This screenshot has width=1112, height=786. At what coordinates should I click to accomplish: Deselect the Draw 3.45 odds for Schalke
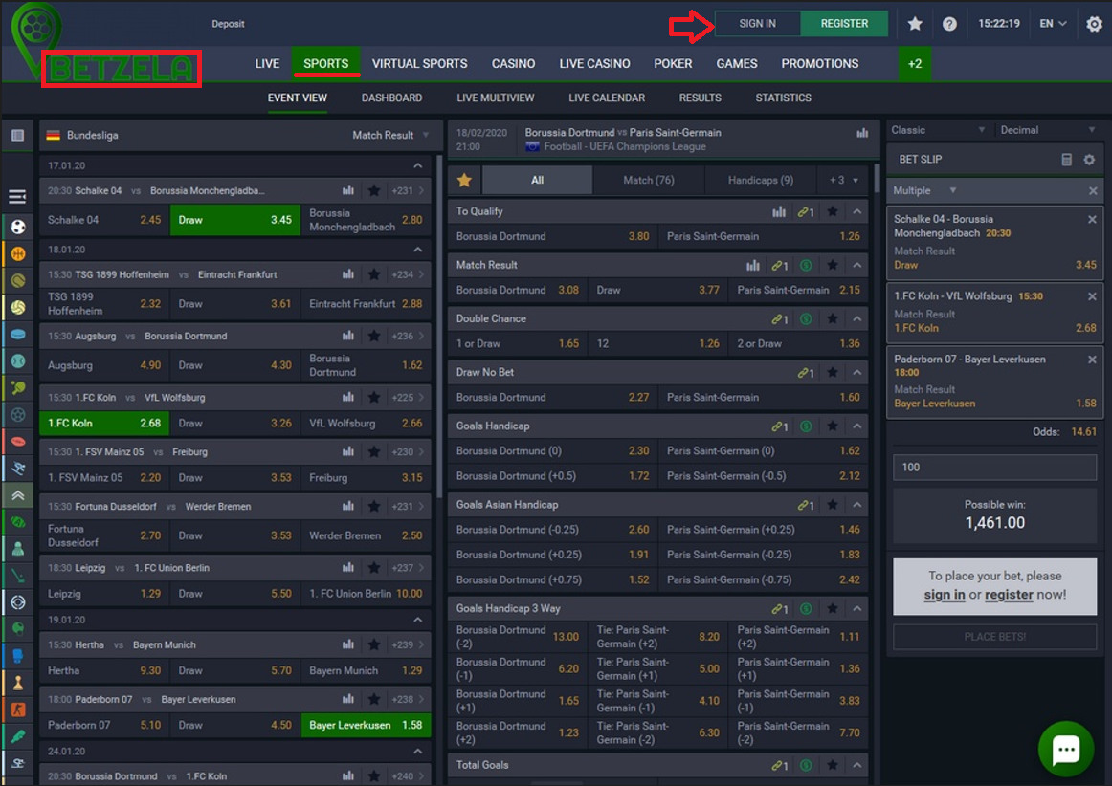click(234, 220)
